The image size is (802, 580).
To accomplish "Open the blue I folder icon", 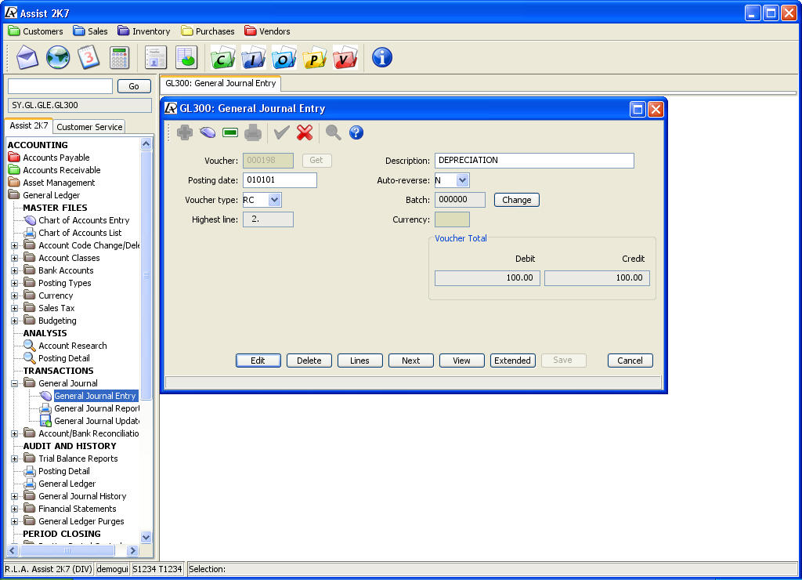I will pos(253,57).
